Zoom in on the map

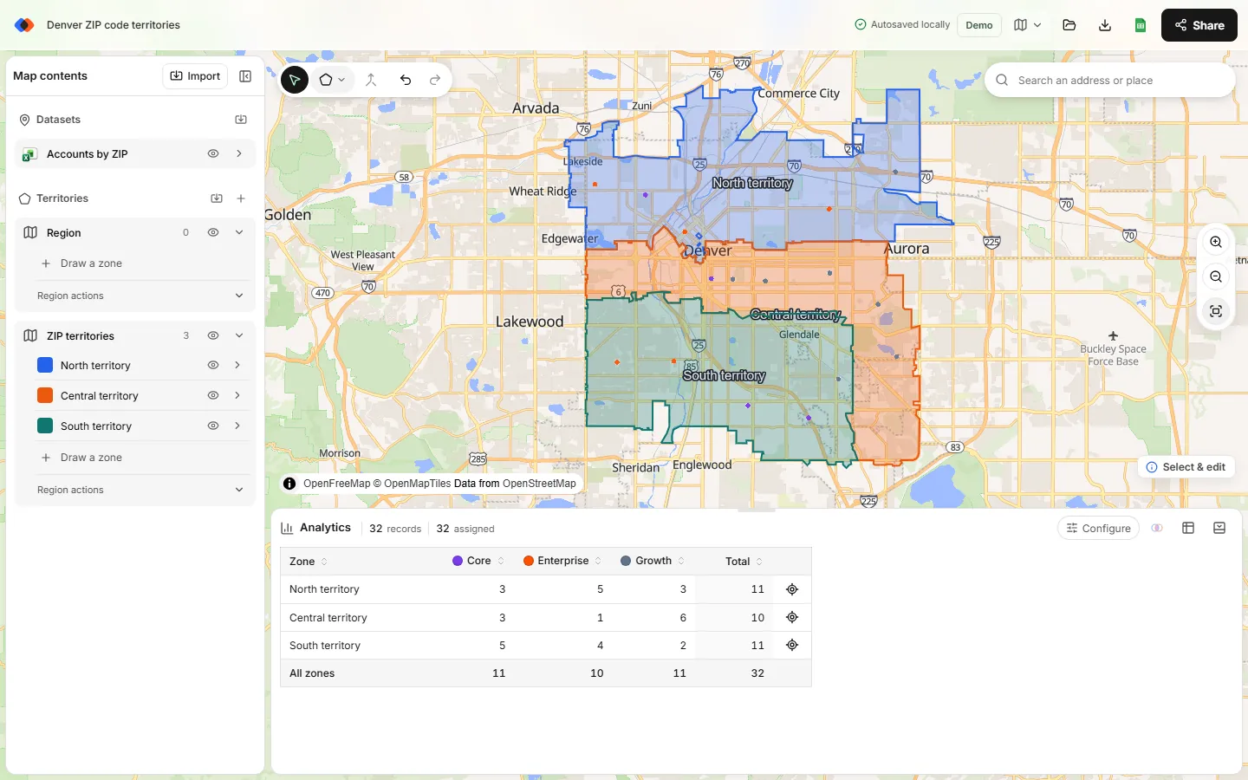(x=1216, y=243)
